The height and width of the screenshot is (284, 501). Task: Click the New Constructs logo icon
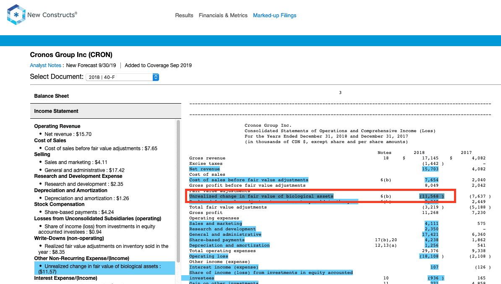coord(16,15)
